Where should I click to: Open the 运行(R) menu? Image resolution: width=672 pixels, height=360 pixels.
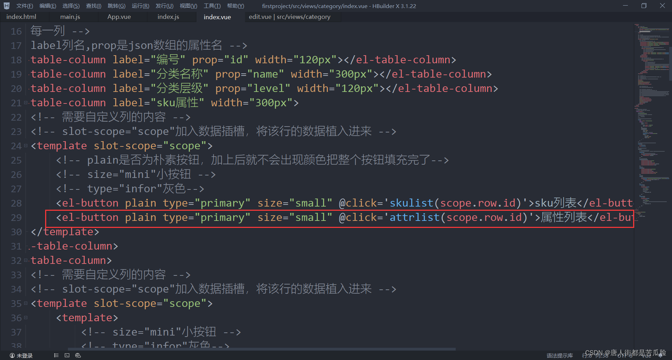140,6
